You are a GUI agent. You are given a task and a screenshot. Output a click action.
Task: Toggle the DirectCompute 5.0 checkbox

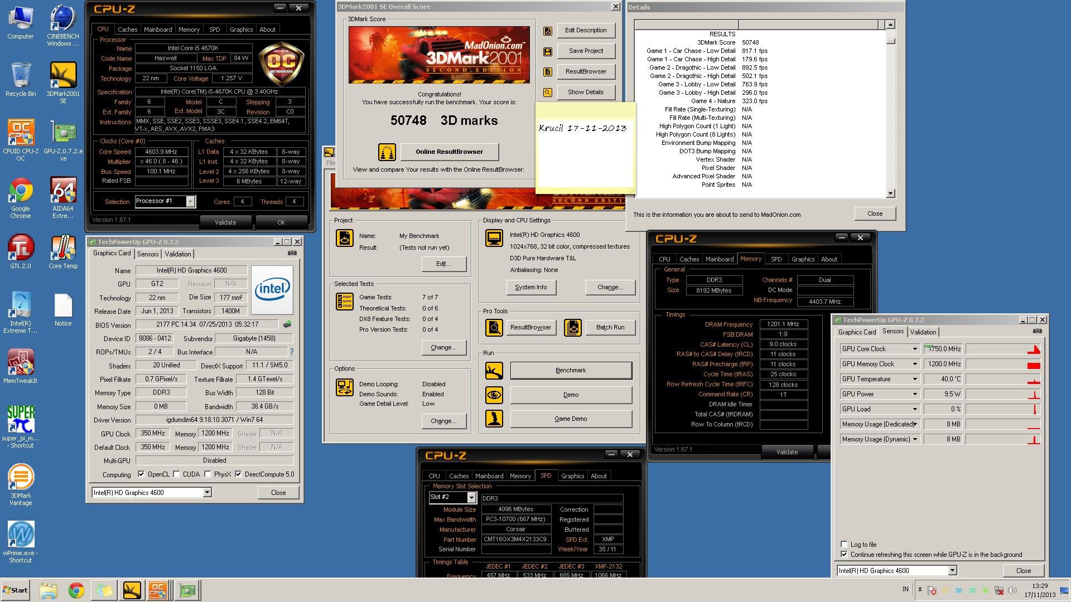click(x=238, y=474)
